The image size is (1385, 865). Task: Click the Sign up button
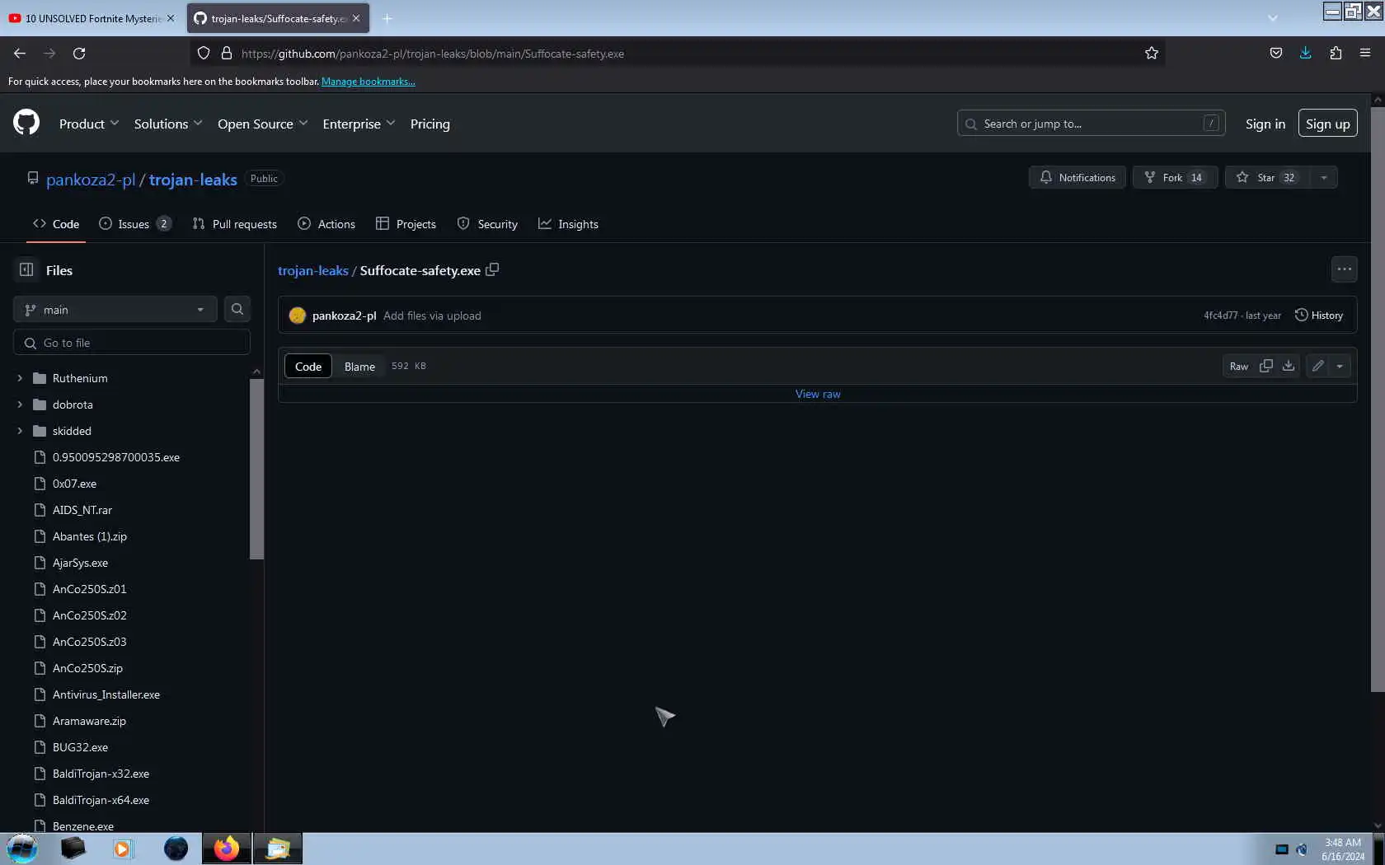[x=1327, y=124]
